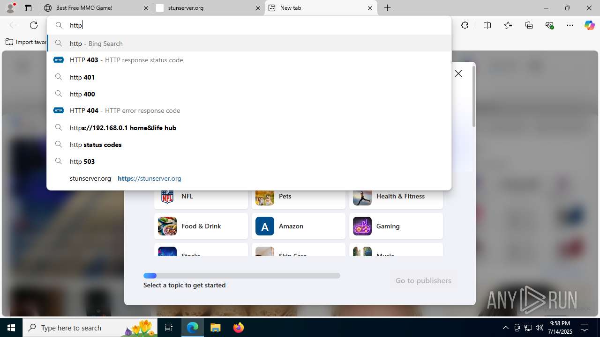Open the clock showing 9:58 PM
This screenshot has width=600, height=337.
click(x=560, y=328)
